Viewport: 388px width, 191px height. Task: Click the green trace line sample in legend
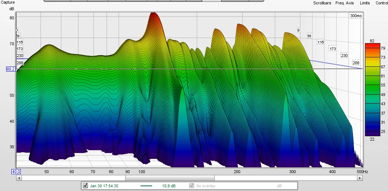pyautogui.click(x=146, y=186)
